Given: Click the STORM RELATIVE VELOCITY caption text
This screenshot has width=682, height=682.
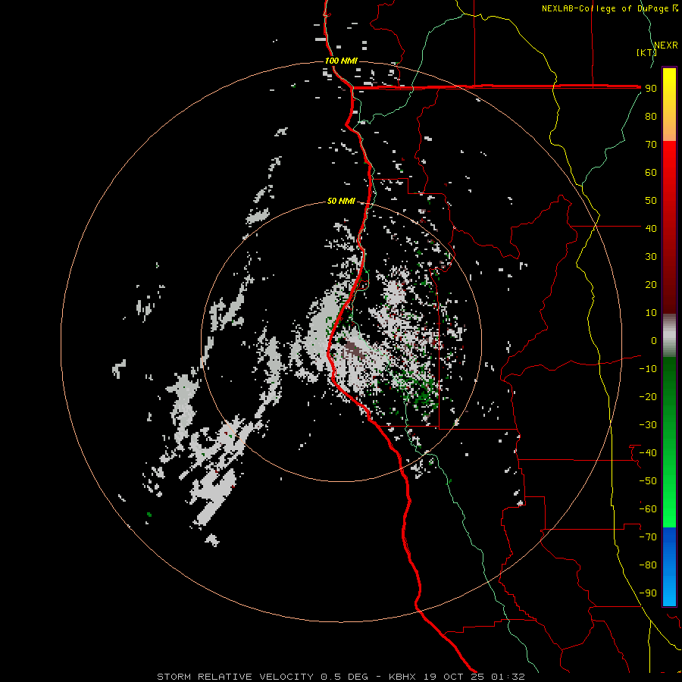Looking at the screenshot, I should click(x=235, y=677).
